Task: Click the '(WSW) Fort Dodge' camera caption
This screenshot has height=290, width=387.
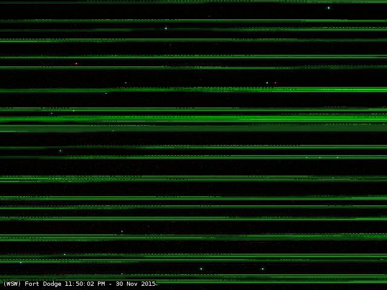Action: [32, 284]
